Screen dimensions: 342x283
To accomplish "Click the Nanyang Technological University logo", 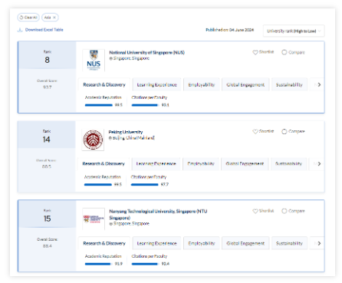I will (94, 219).
